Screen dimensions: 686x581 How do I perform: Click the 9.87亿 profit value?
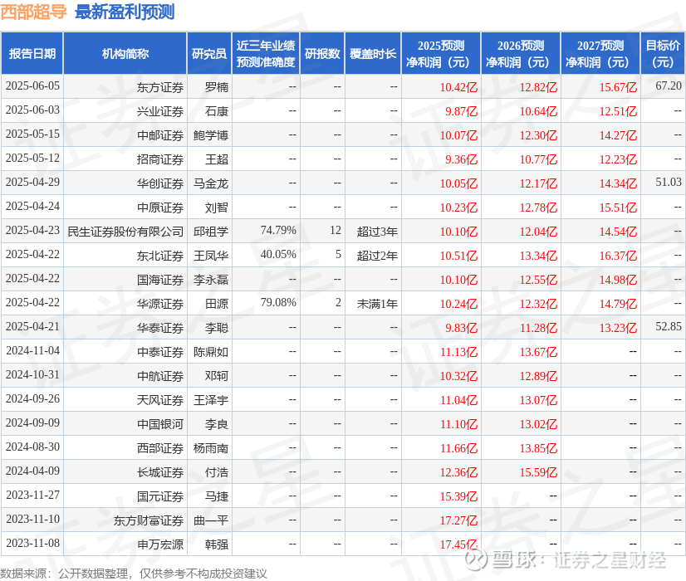[461, 111]
